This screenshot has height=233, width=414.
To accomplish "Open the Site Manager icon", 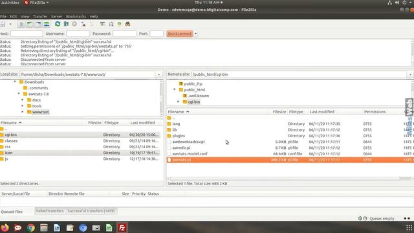I will 3,24.
